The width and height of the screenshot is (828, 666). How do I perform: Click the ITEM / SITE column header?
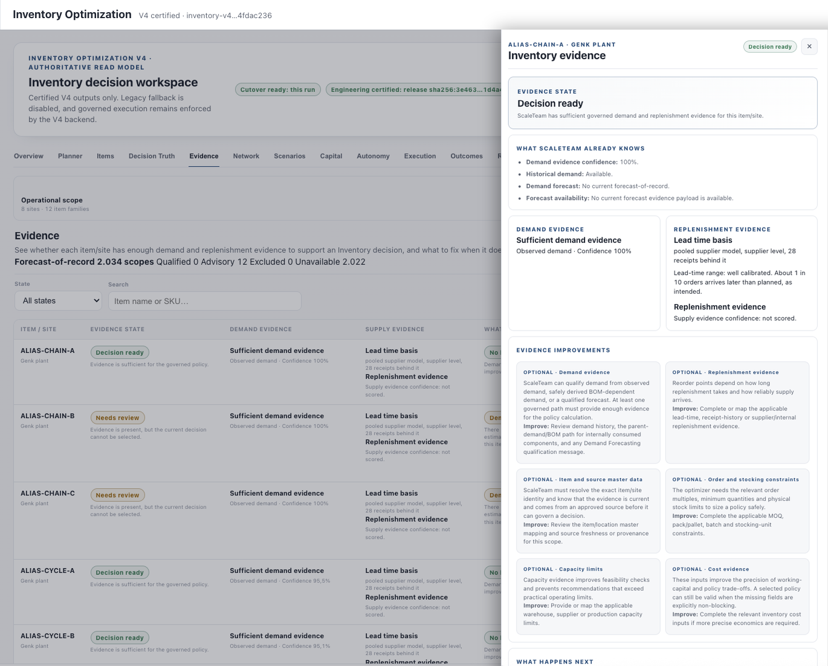[39, 329]
